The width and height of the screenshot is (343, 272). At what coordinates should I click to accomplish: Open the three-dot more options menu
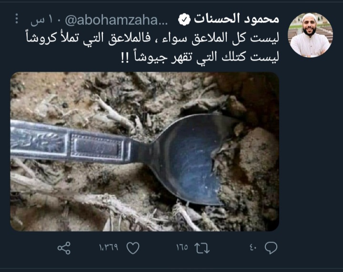point(17,19)
